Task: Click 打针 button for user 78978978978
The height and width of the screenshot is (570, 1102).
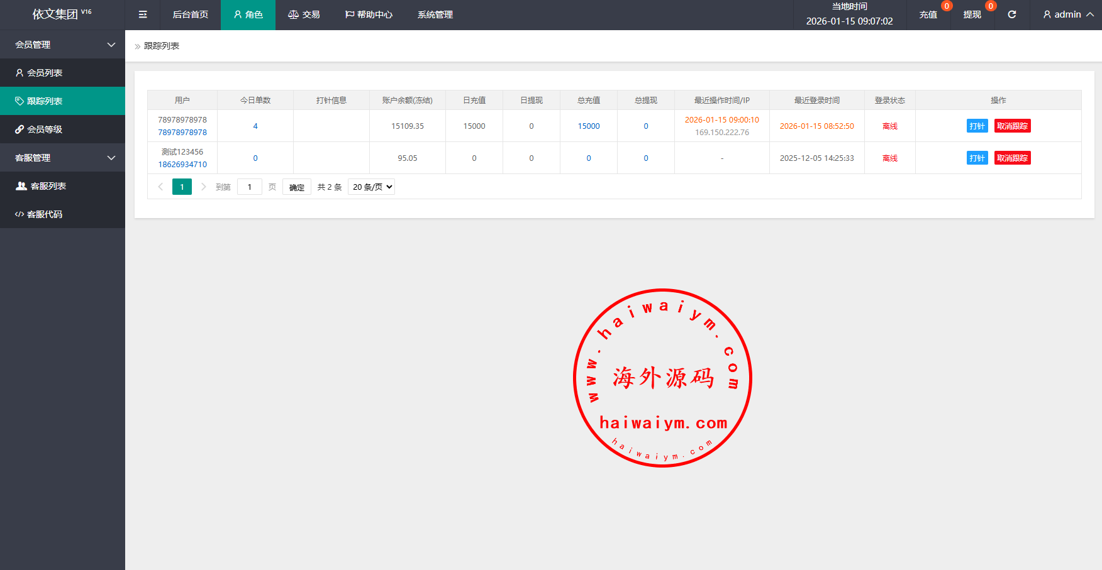Action: (977, 126)
